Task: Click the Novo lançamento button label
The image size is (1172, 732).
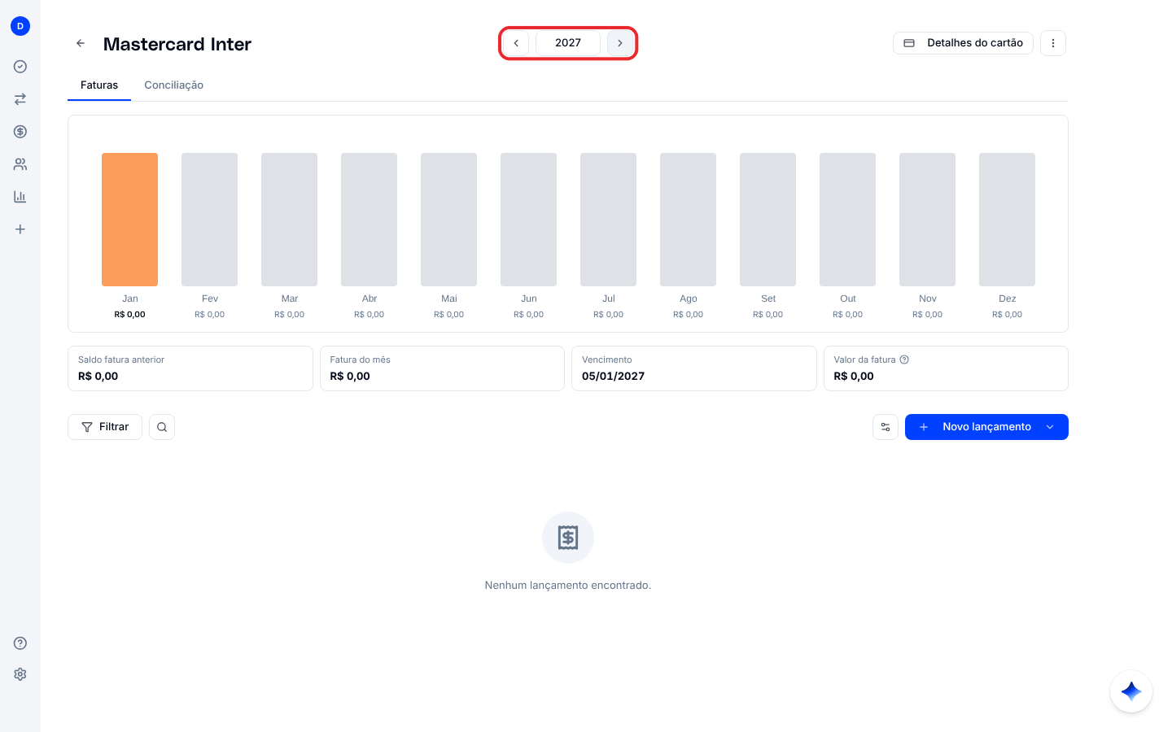Action: pos(986,427)
